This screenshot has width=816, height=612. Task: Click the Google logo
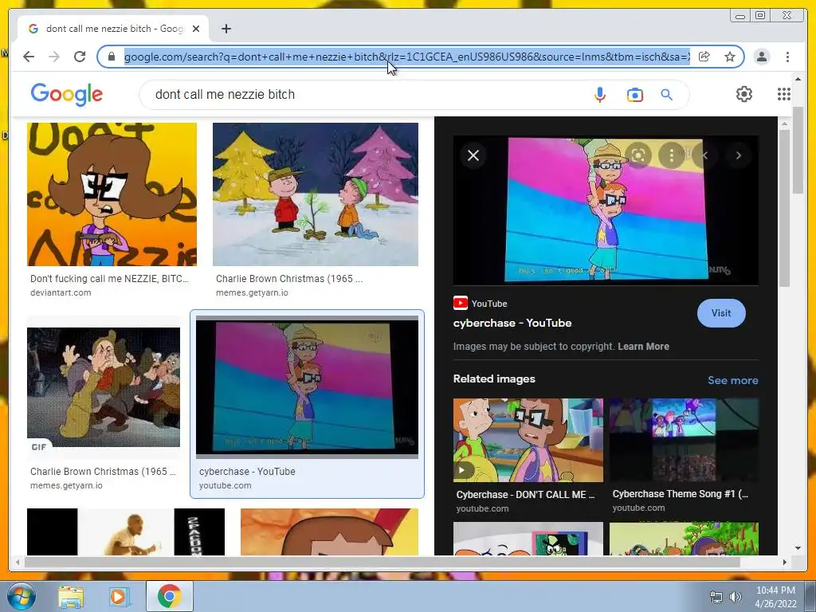(x=67, y=94)
